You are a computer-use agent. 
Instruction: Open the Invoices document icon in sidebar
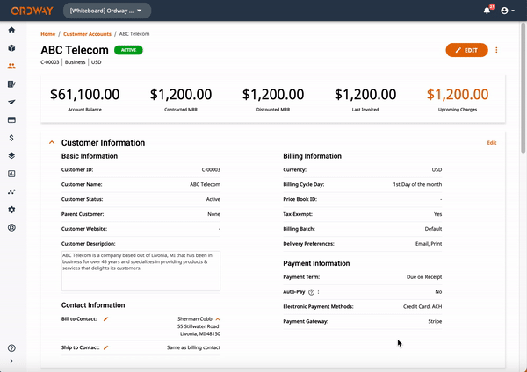[x=11, y=84]
